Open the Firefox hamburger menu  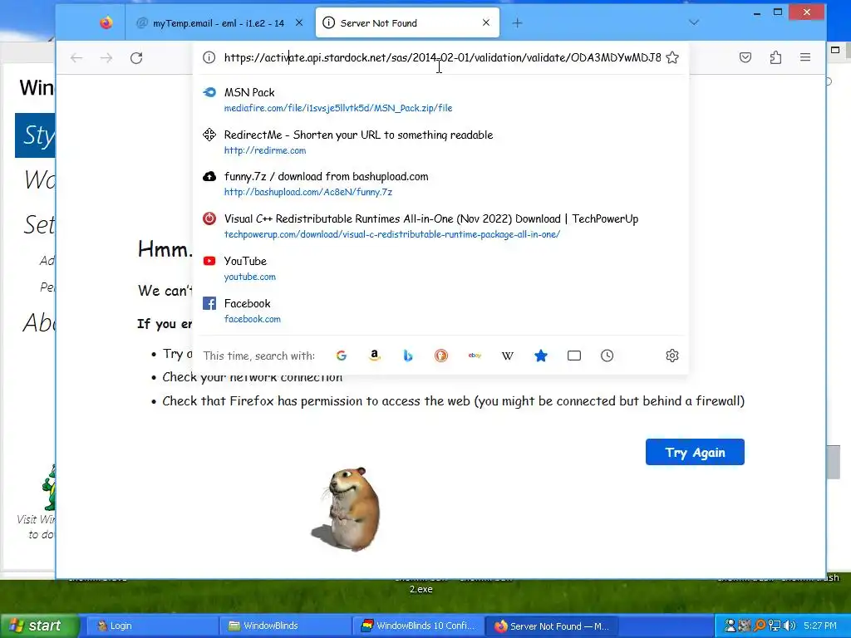[805, 57]
